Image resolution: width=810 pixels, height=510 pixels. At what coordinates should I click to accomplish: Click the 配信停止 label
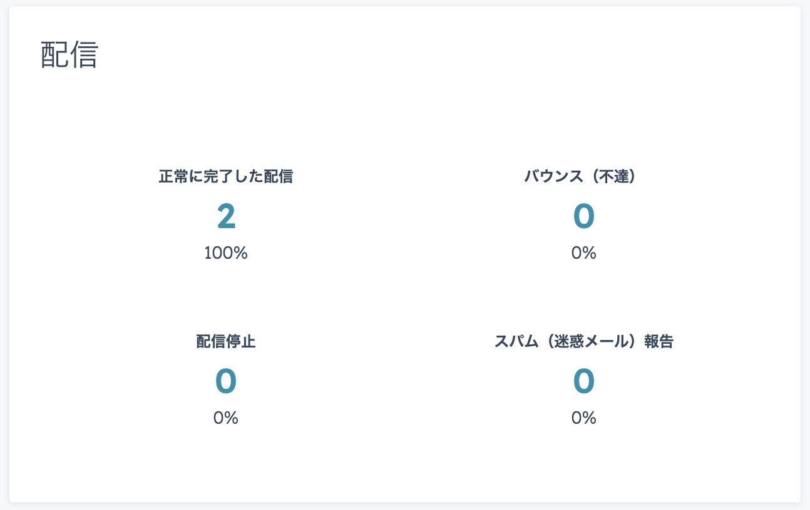pos(226,342)
